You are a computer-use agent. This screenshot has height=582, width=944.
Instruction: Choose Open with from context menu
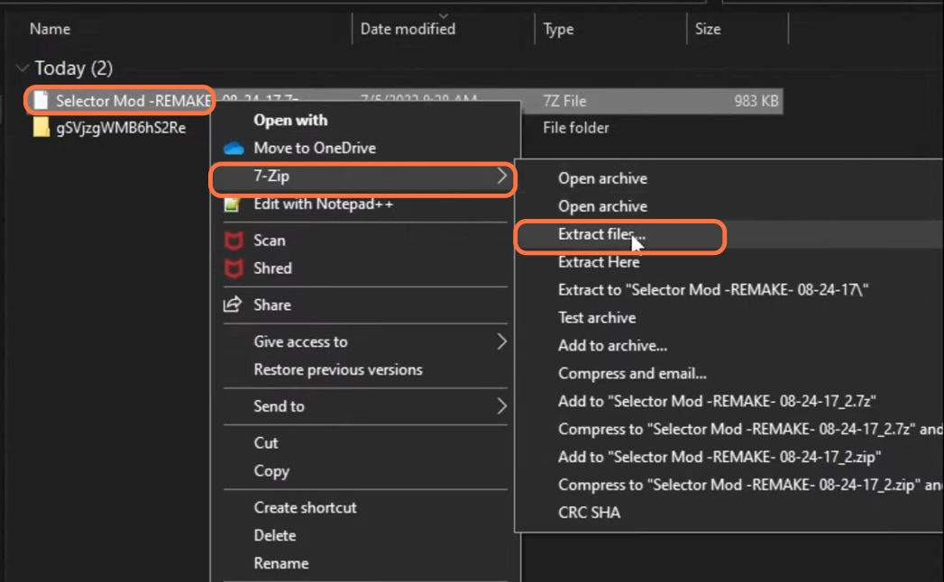coord(291,121)
